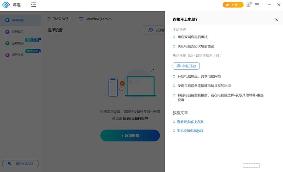Open the 屏幕镜像 screen mirroring tab
This screenshot has width=283, height=172.
[18, 20]
